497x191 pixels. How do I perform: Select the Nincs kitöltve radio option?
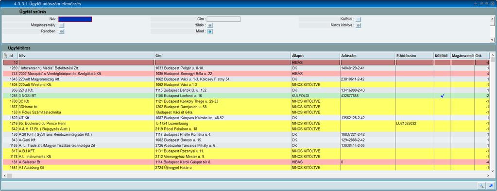tap(358, 25)
